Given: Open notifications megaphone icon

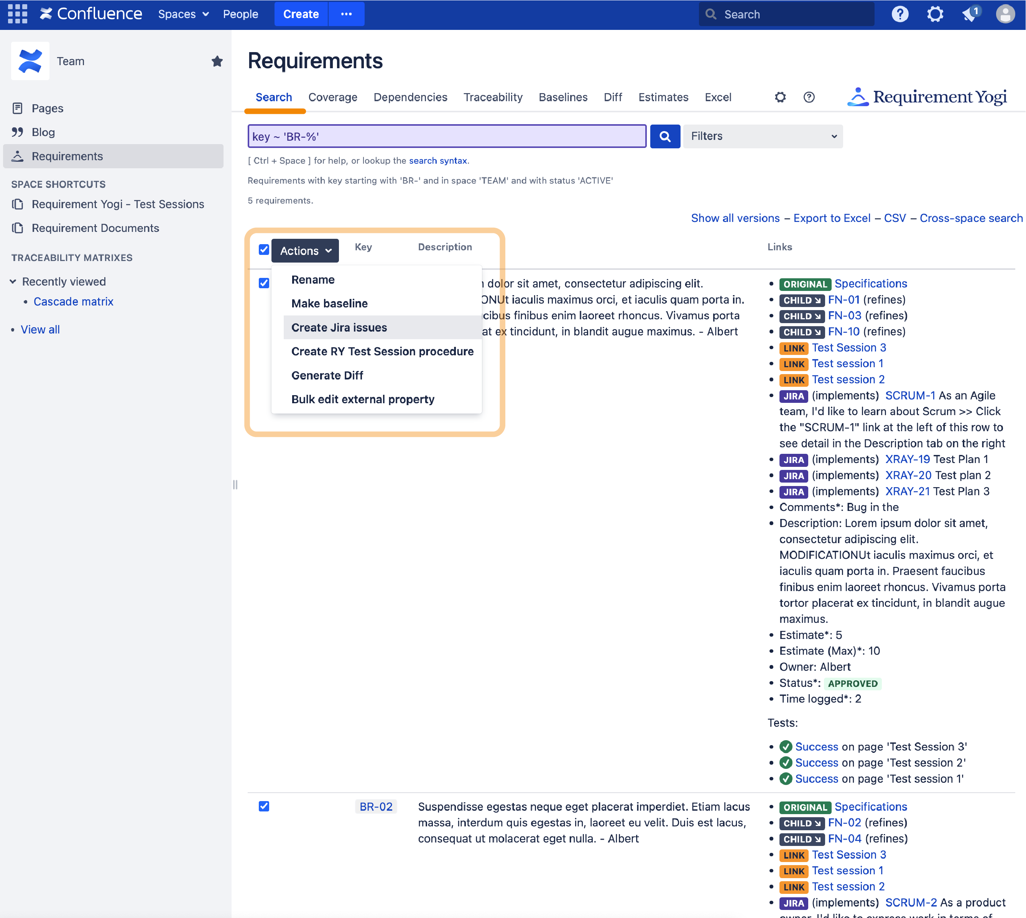Looking at the screenshot, I should click(x=970, y=14).
